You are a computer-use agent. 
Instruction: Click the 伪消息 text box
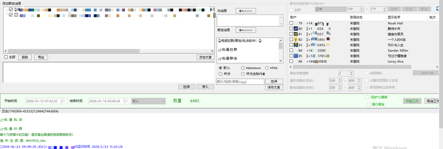point(249,20)
